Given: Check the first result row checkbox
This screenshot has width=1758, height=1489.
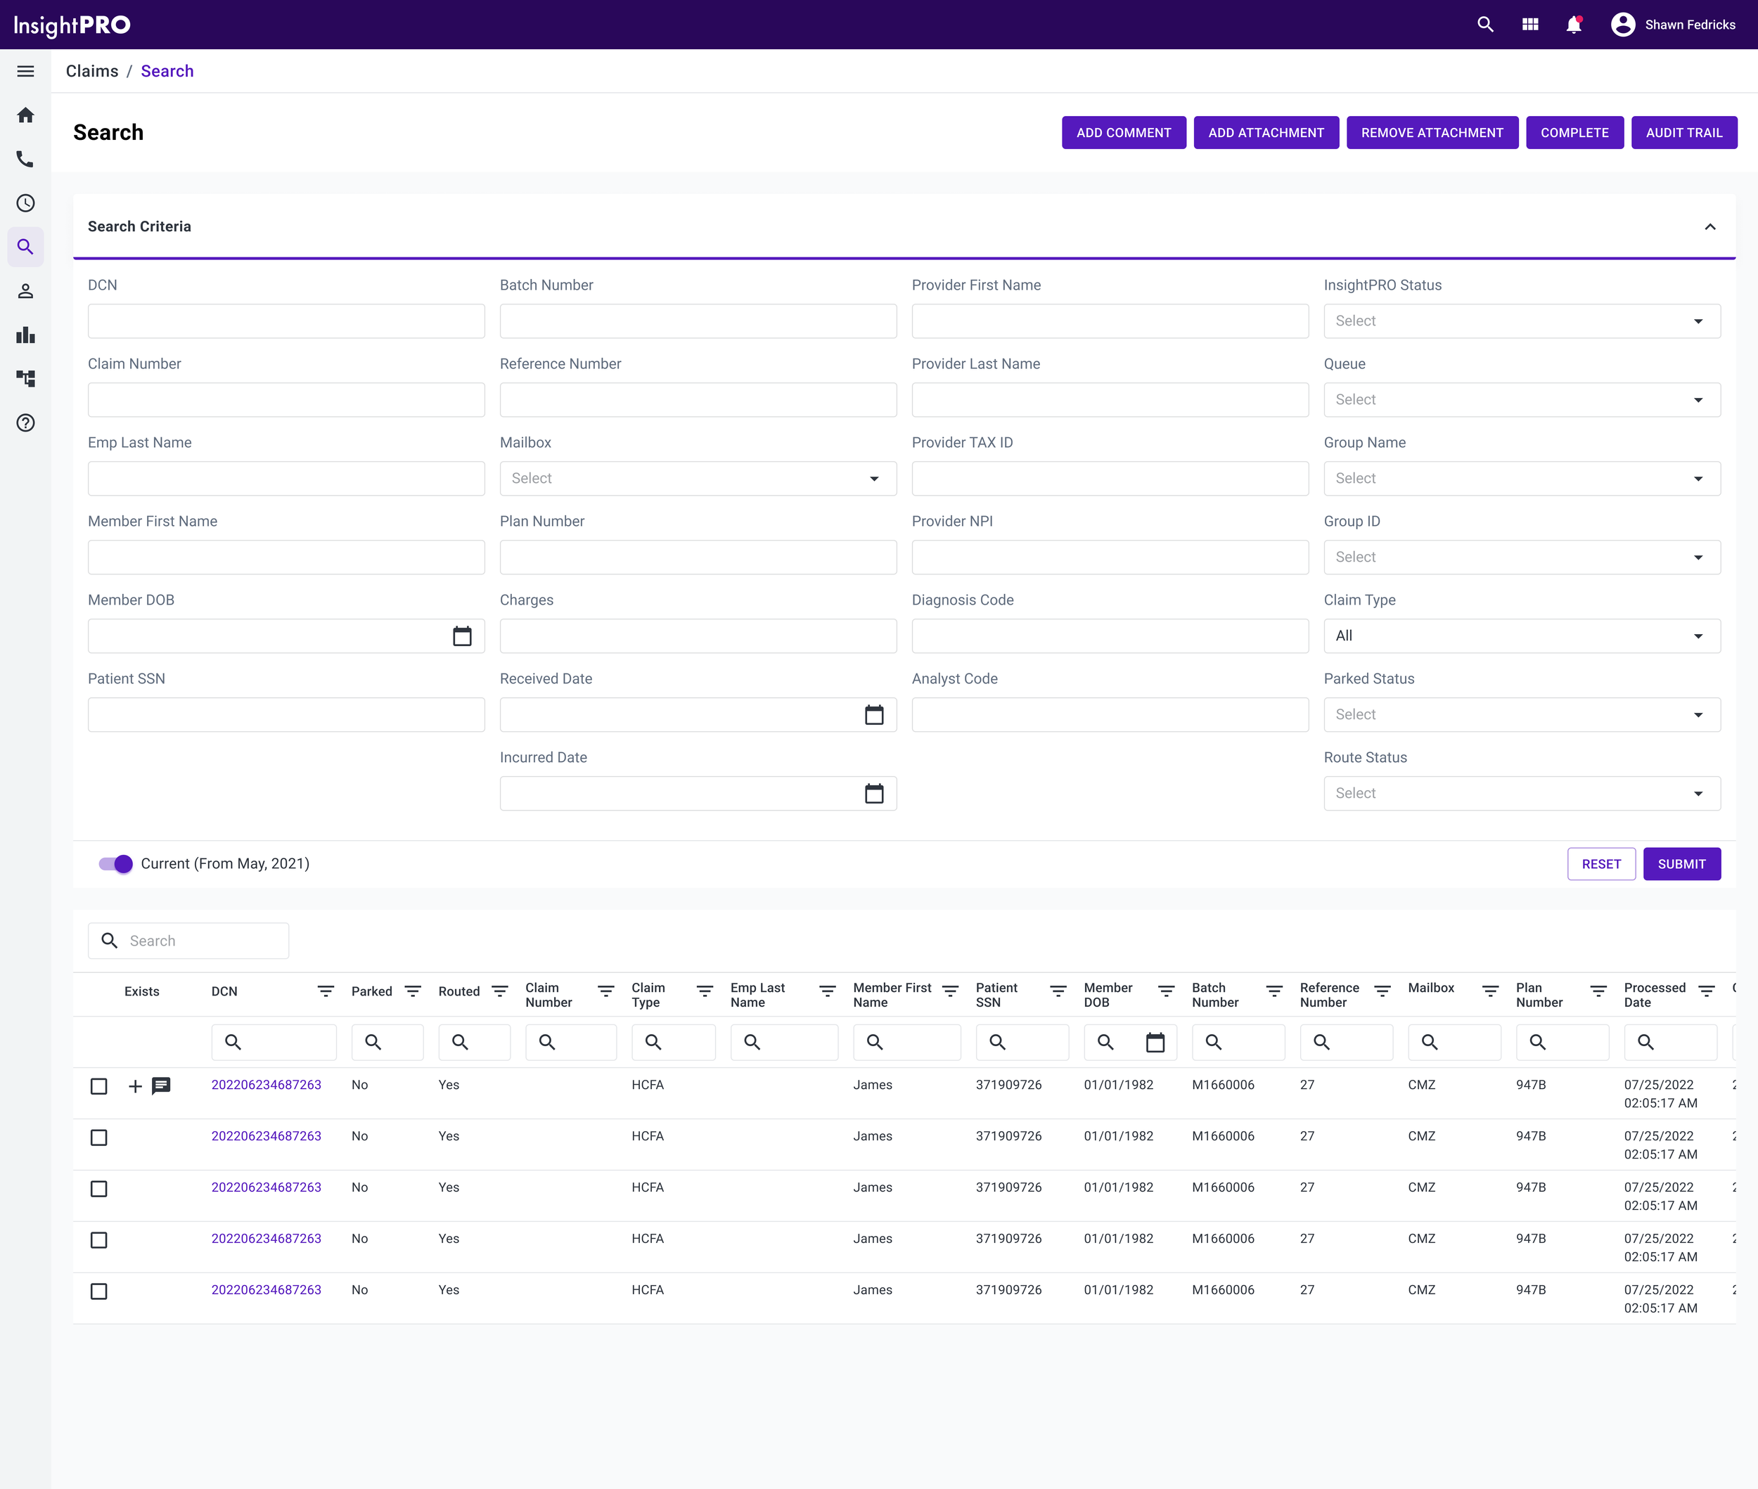Looking at the screenshot, I should [98, 1085].
